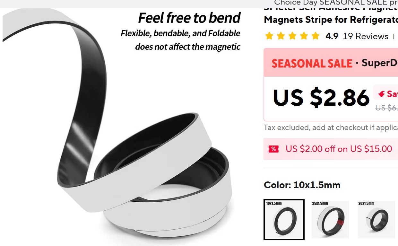This screenshot has width=398, height=246.
Task: Click the first gold rating star
Action: 269,36
